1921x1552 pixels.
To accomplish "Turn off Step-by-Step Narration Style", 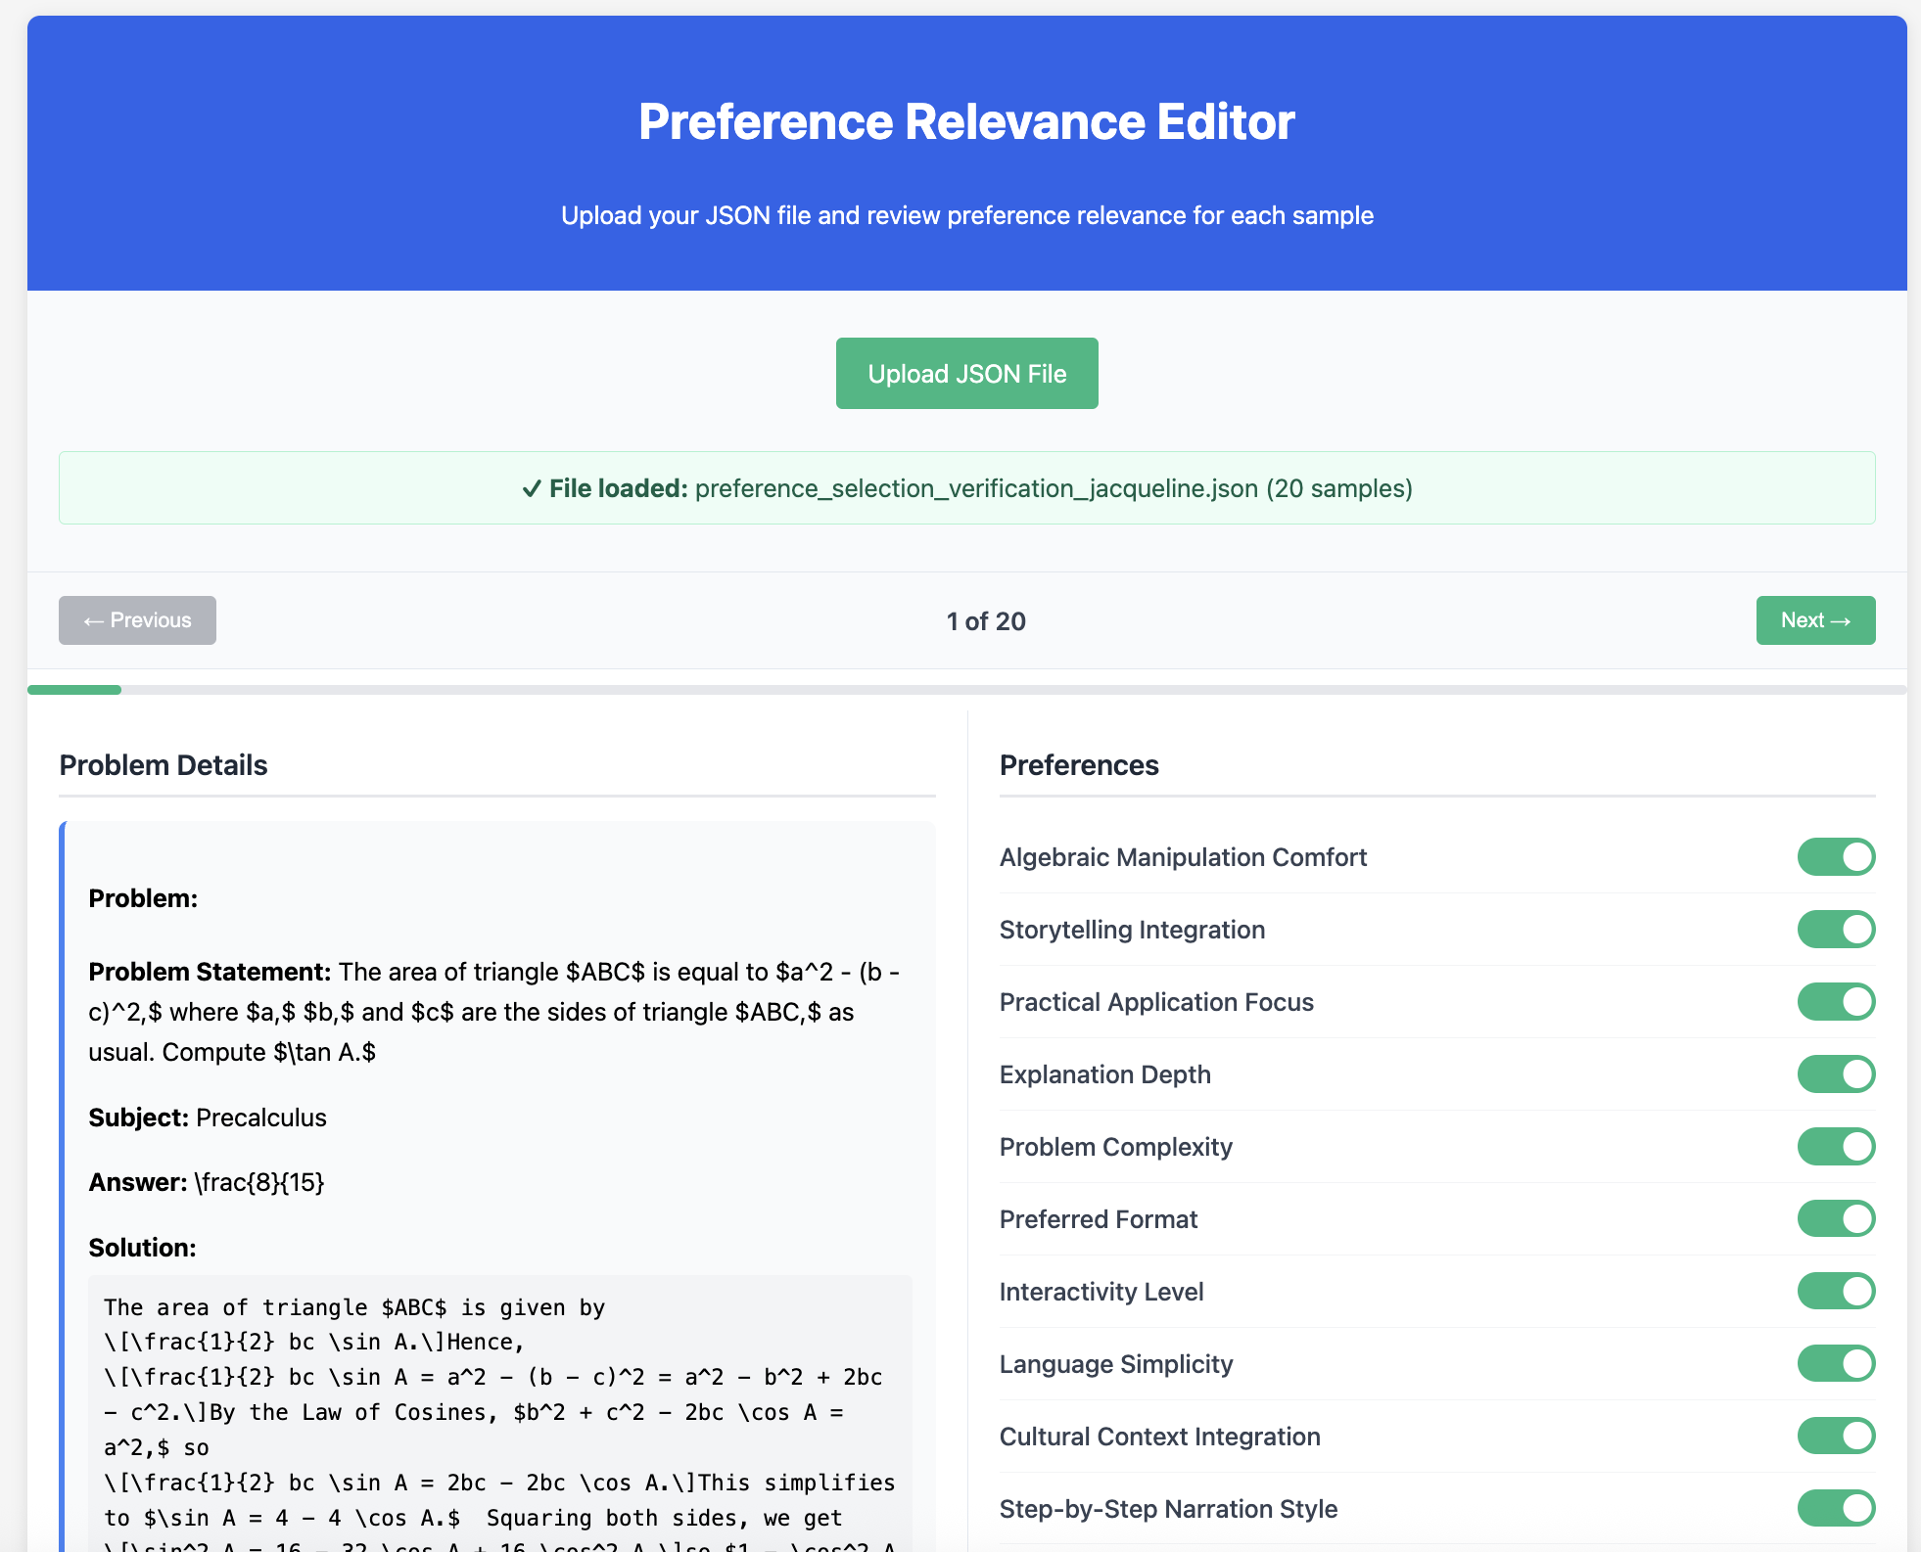I will tap(1835, 1509).
